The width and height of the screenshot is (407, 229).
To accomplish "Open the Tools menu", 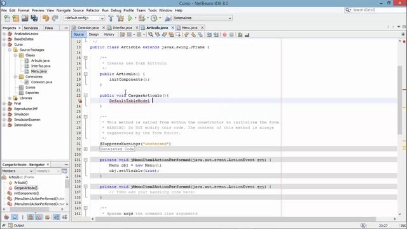I will pos(152,10).
